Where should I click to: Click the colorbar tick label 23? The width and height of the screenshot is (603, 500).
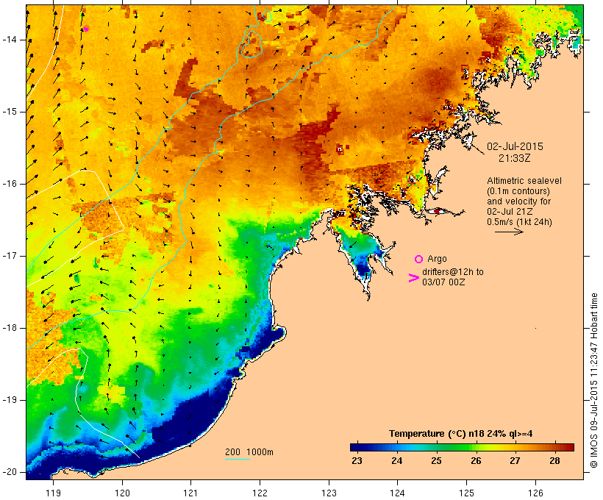[357, 461]
